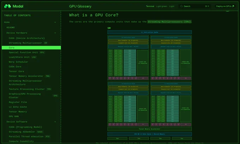Open CUDA Core entry
Screen dimensions: 240x144
point(15,67)
